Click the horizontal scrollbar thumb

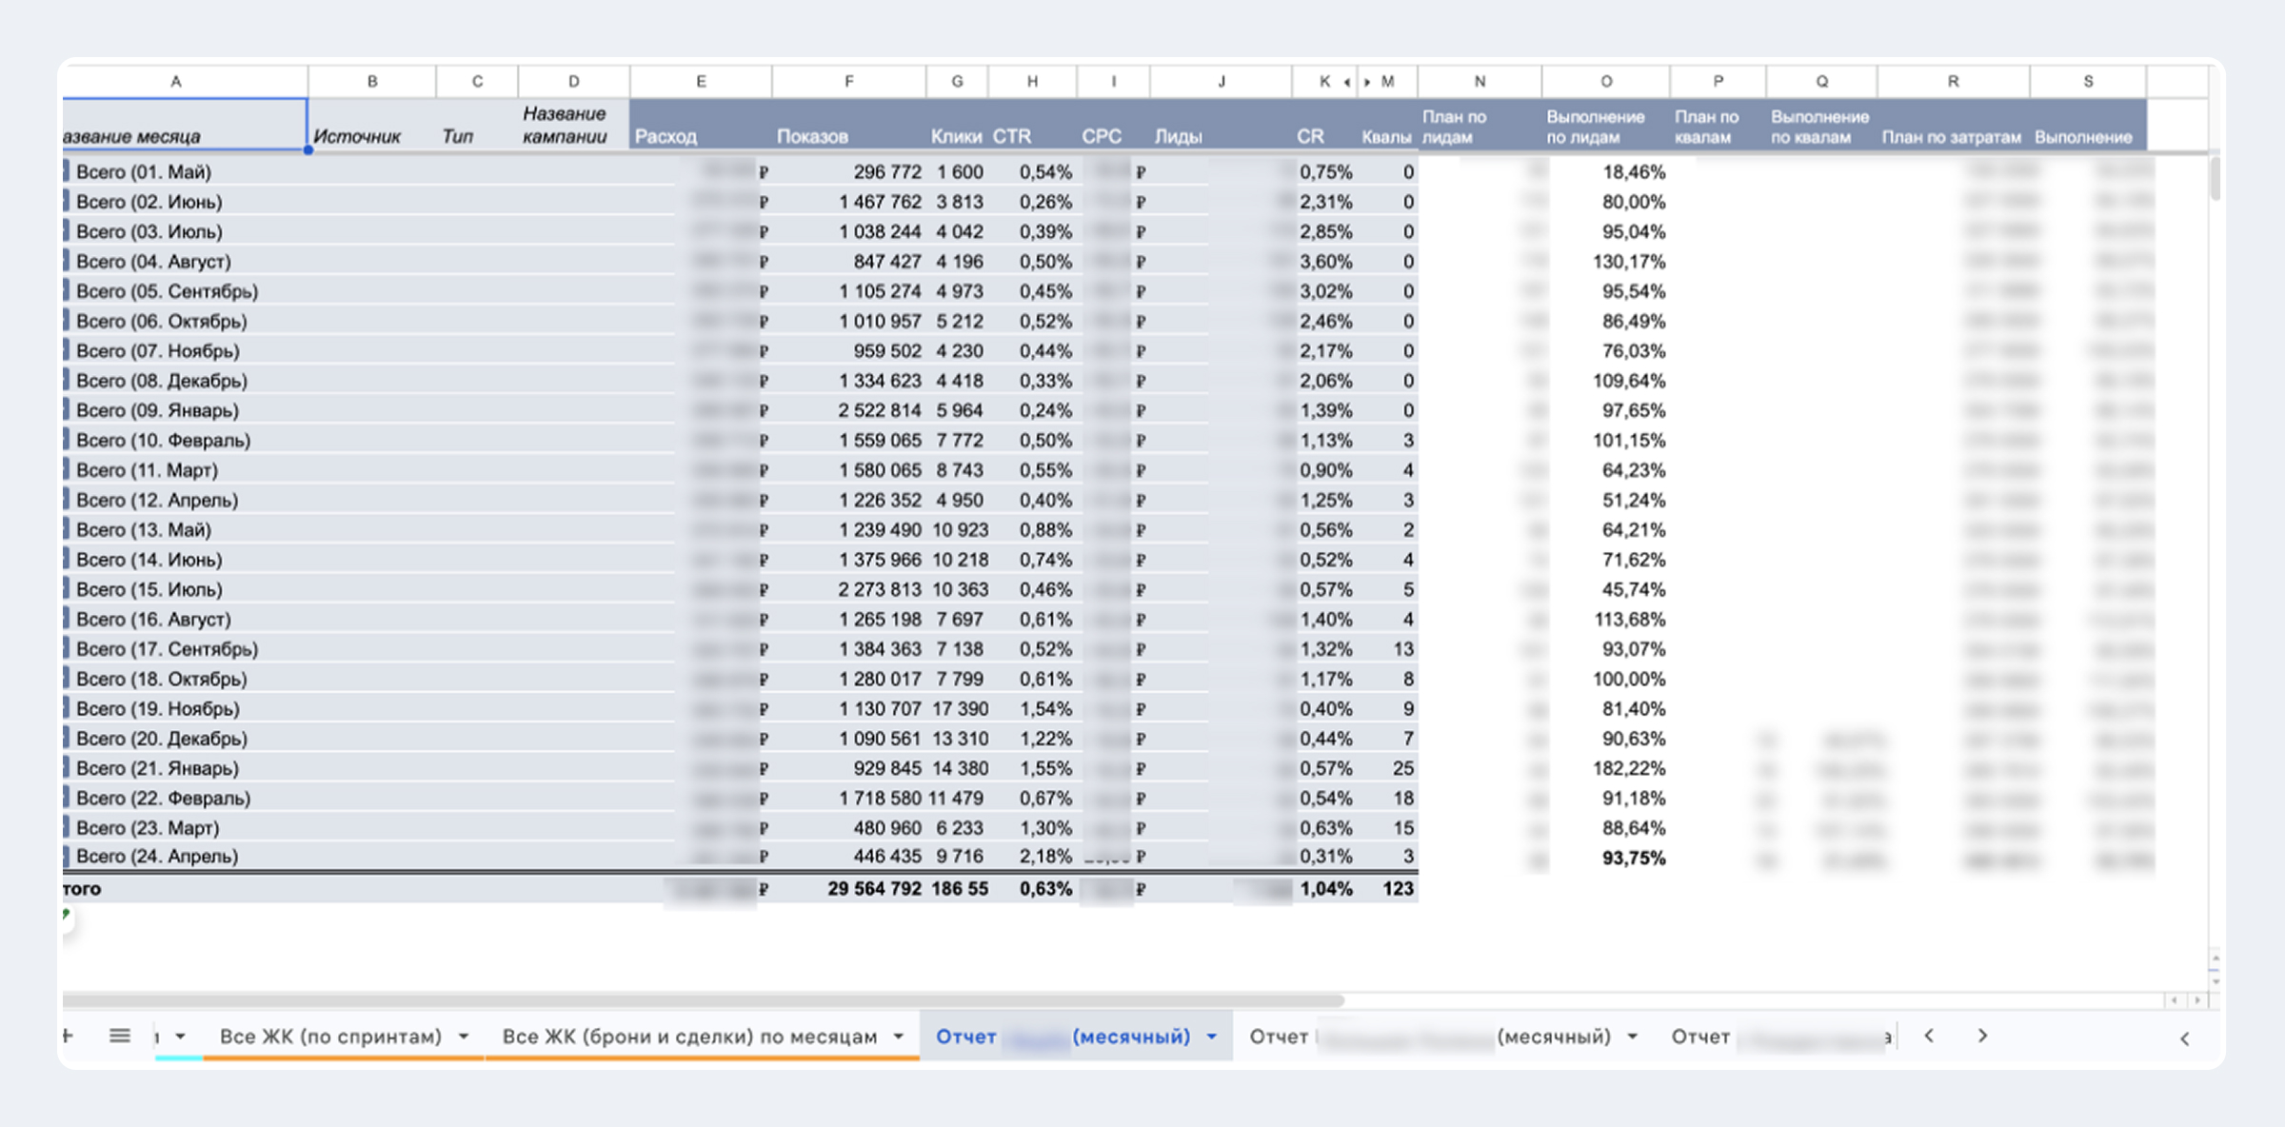tap(704, 1000)
